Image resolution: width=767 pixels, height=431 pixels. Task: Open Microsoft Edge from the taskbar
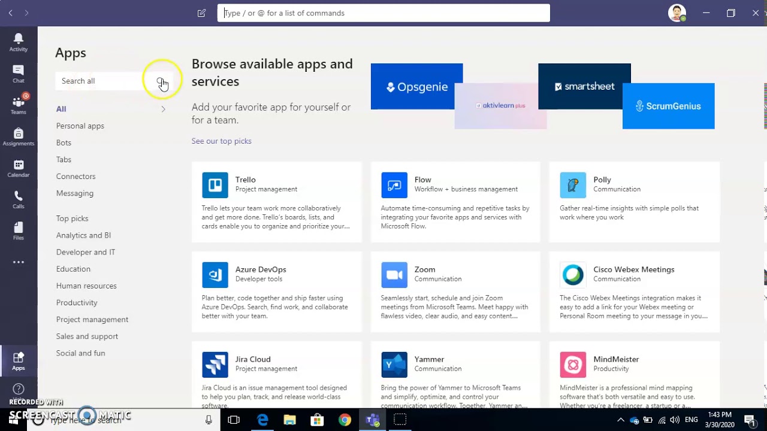click(x=262, y=420)
